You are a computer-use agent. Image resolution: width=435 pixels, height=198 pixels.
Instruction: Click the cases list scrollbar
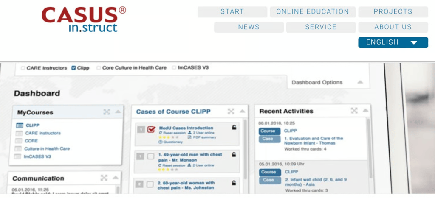(x=245, y=150)
